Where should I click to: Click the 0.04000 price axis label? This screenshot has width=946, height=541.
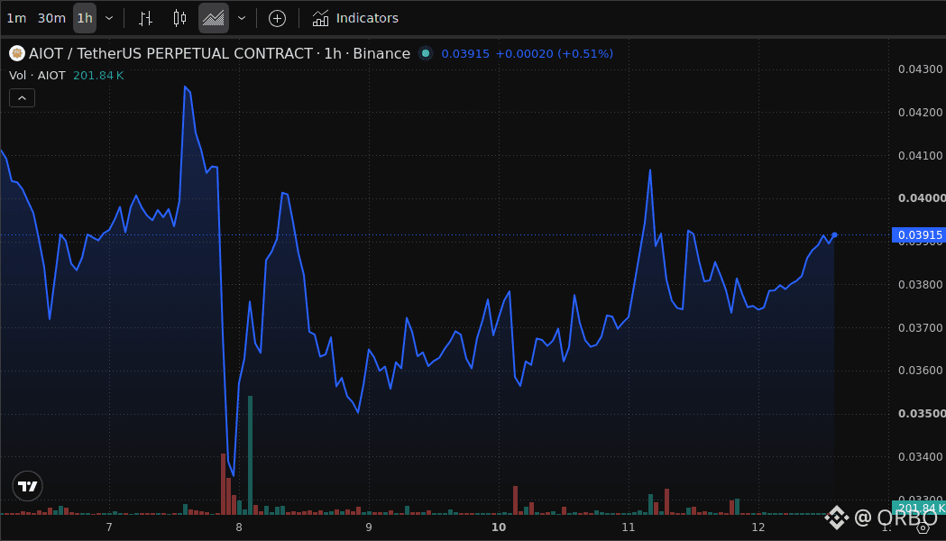click(x=921, y=197)
